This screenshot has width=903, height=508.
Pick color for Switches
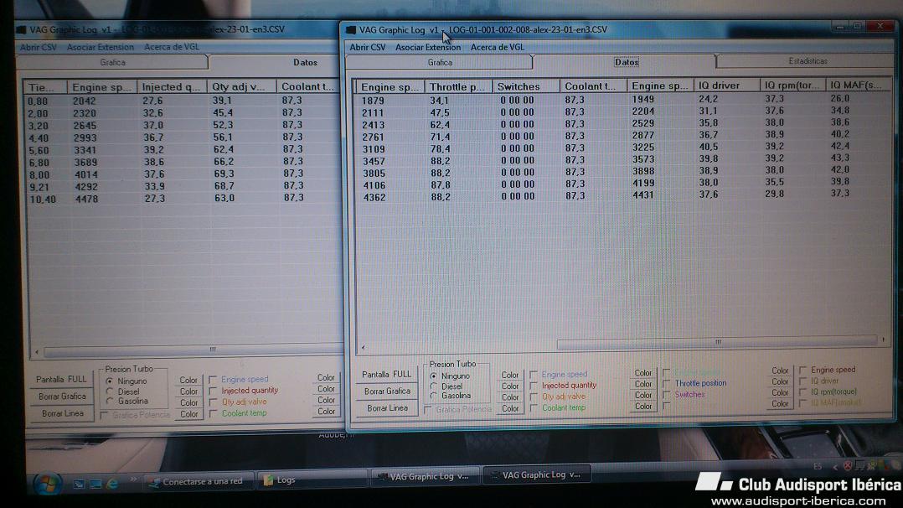click(642, 395)
